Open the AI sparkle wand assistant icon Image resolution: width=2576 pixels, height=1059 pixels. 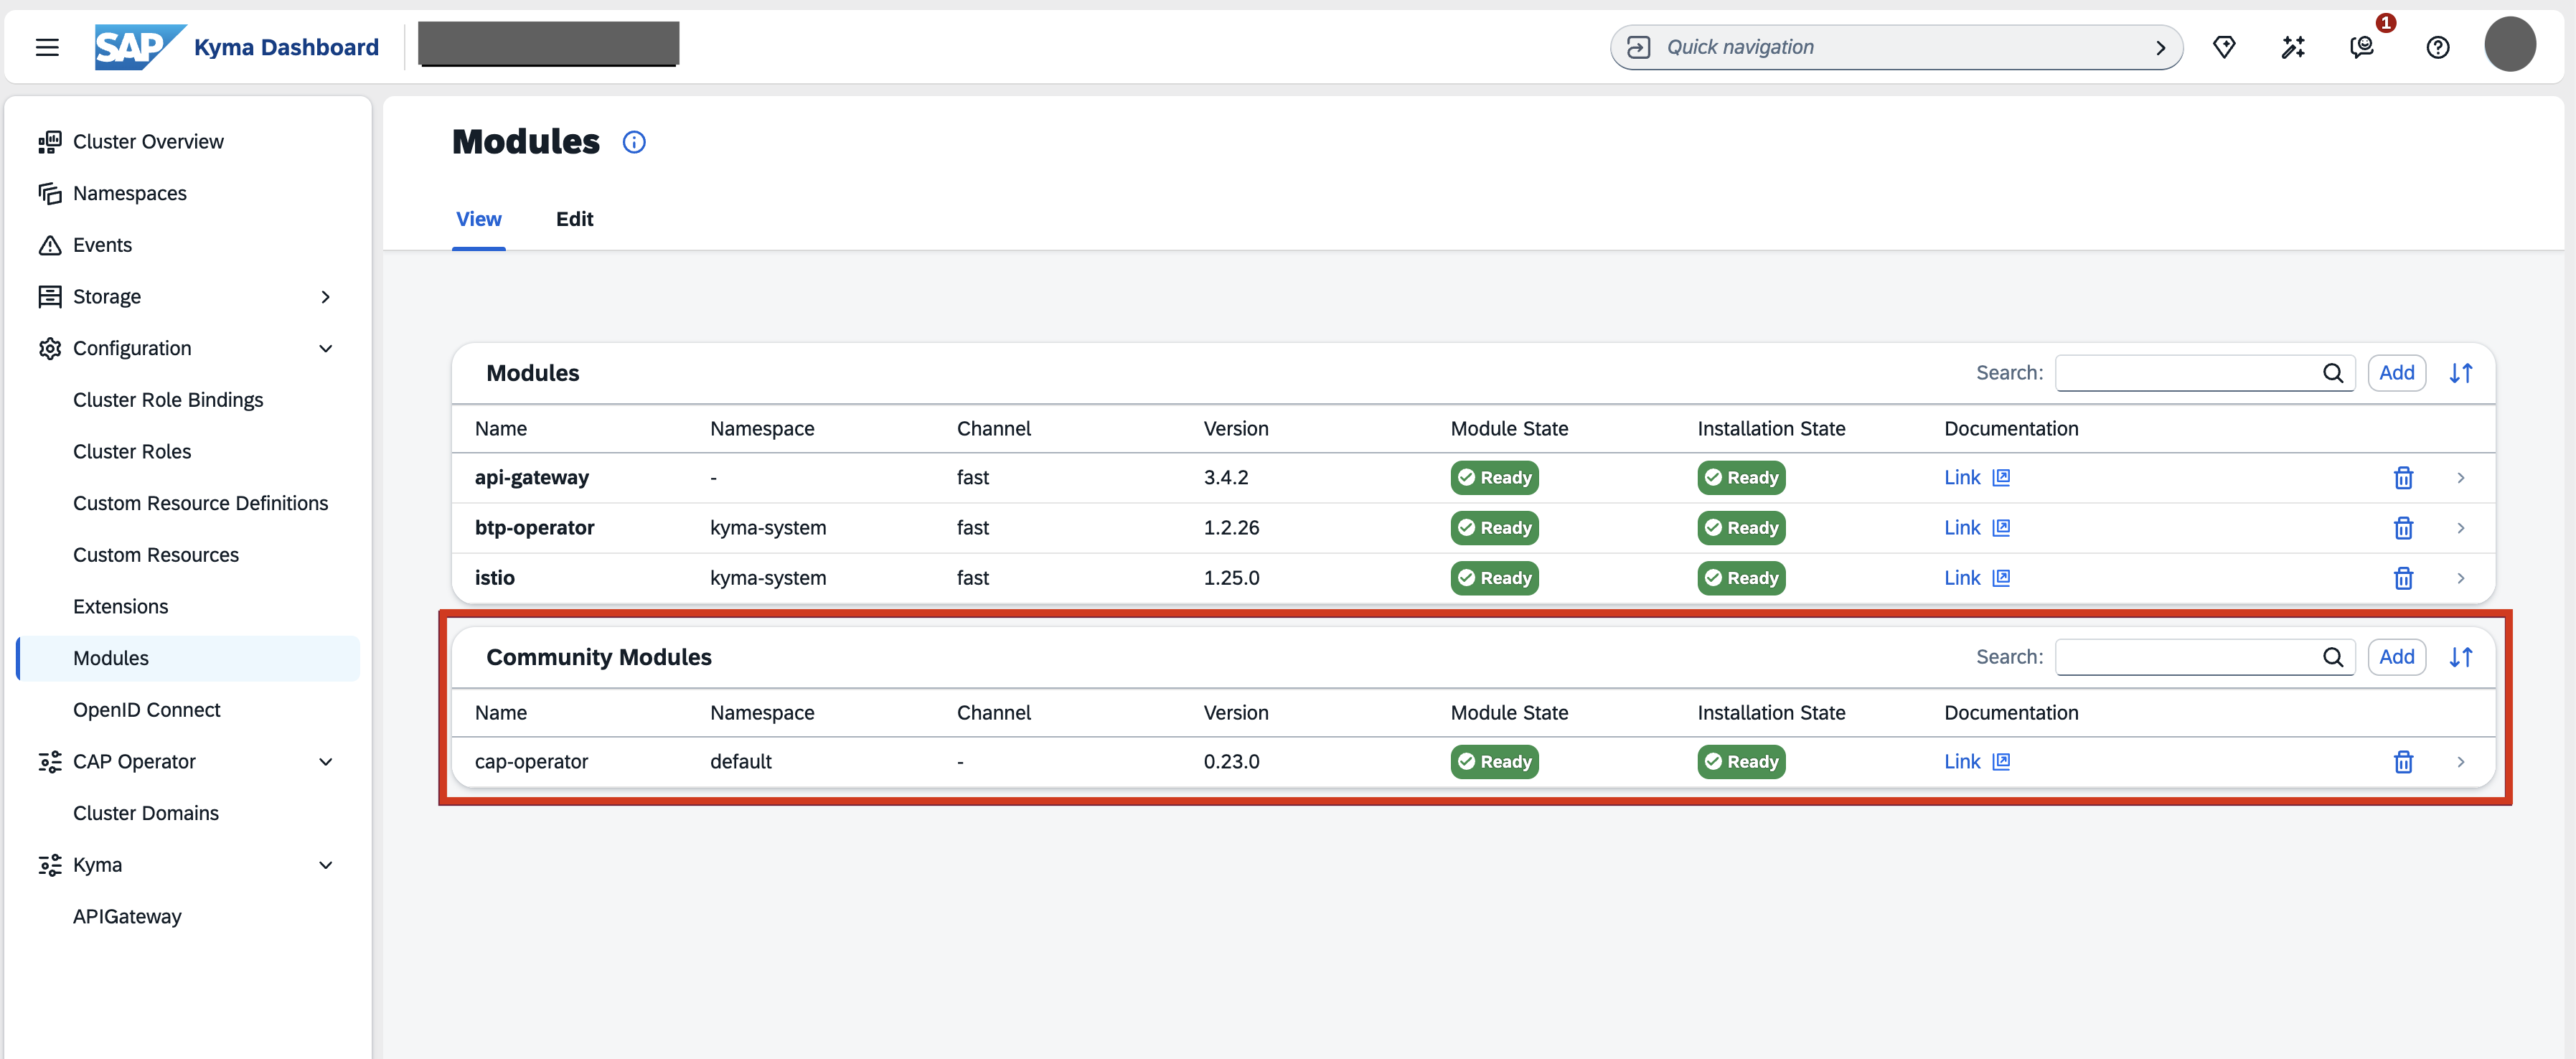pyautogui.click(x=2293, y=47)
